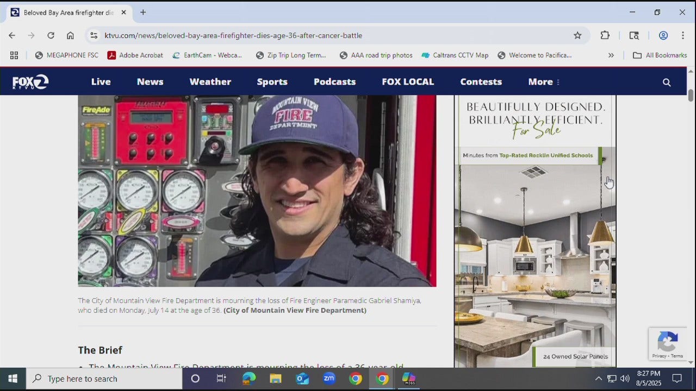Image resolution: width=696 pixels, height=391 pixels.
Task: Select the Weather menu item
Action: pyautogui.click(x=210, y=82)
